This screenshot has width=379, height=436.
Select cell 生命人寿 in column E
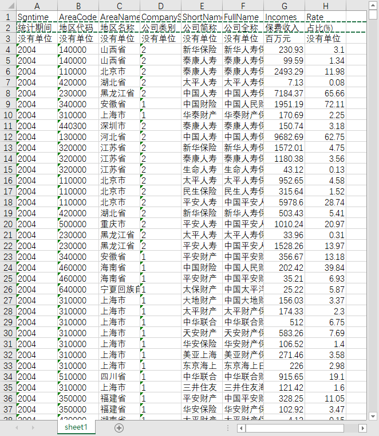[202, 170]
